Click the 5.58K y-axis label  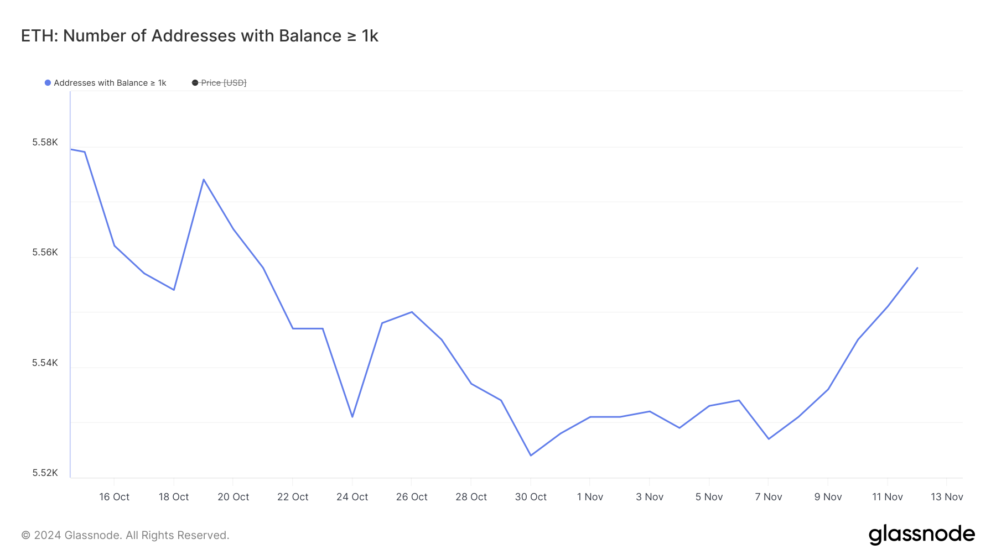pos(45,143)
